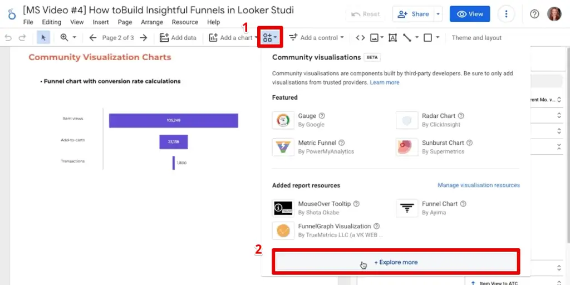Click the URL embed code icon

[360, 38]
